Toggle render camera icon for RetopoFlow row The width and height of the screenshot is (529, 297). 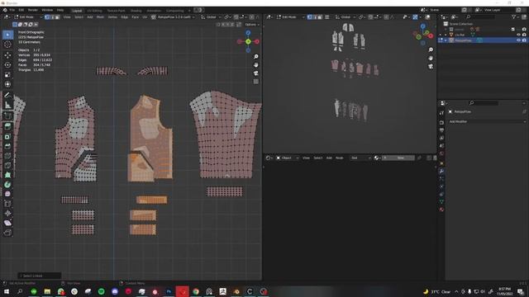(x=524, y=40)
